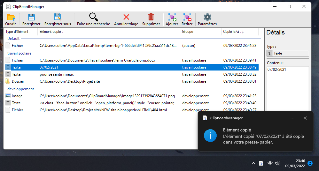
Task: Dismiss the ClipBoardManager notification
Action: pyautogui.click(x=305, y=118)
